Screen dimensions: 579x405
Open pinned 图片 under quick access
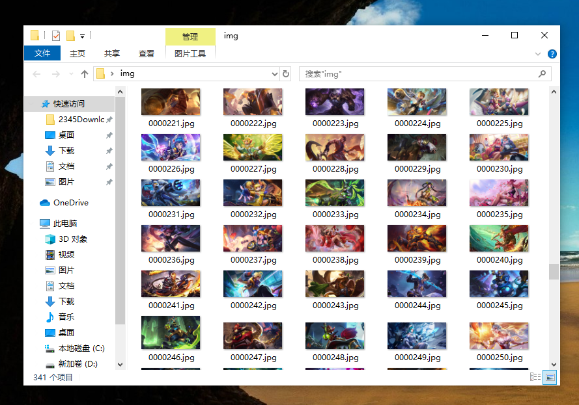66,181
